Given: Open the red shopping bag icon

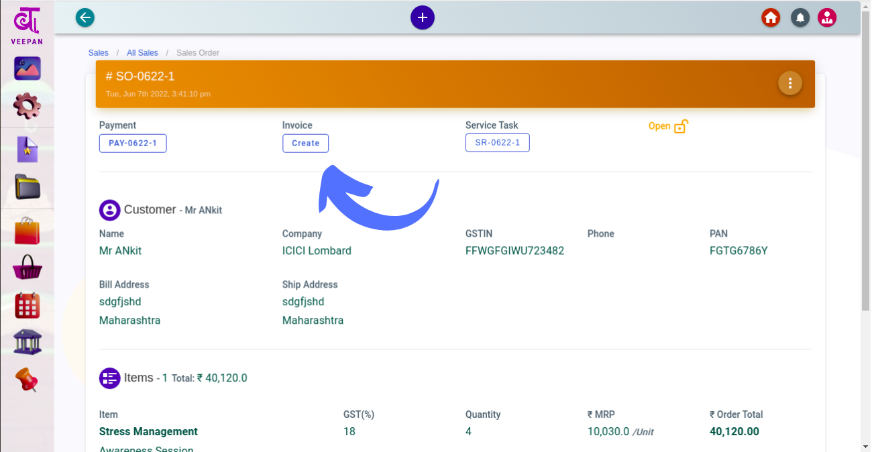Looking at the screenshot, I should point(27,231).
